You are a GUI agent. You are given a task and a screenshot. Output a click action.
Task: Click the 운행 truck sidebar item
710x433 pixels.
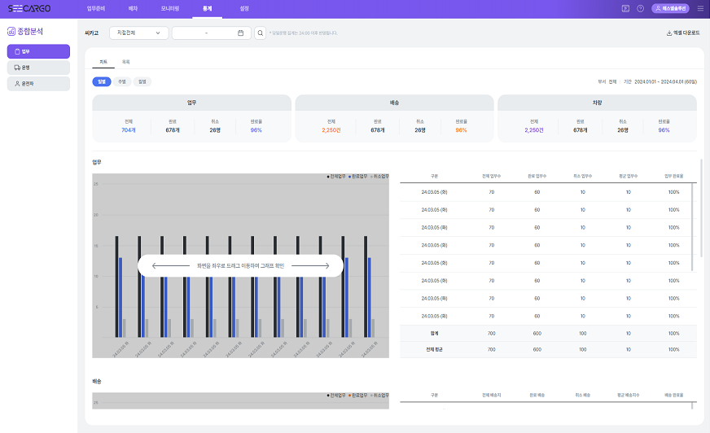[38, 68]
